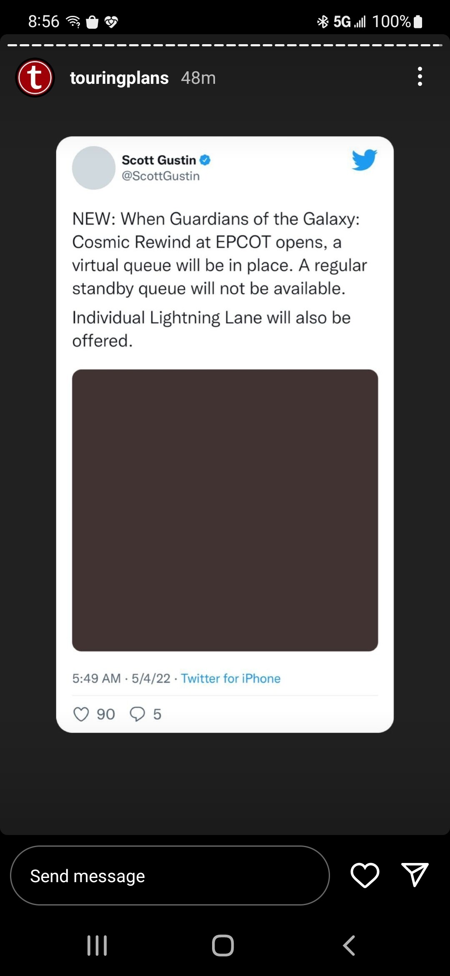This screenshot has height=976, width=450.
Task: Like the story with the heart icon
Action: 365,875
